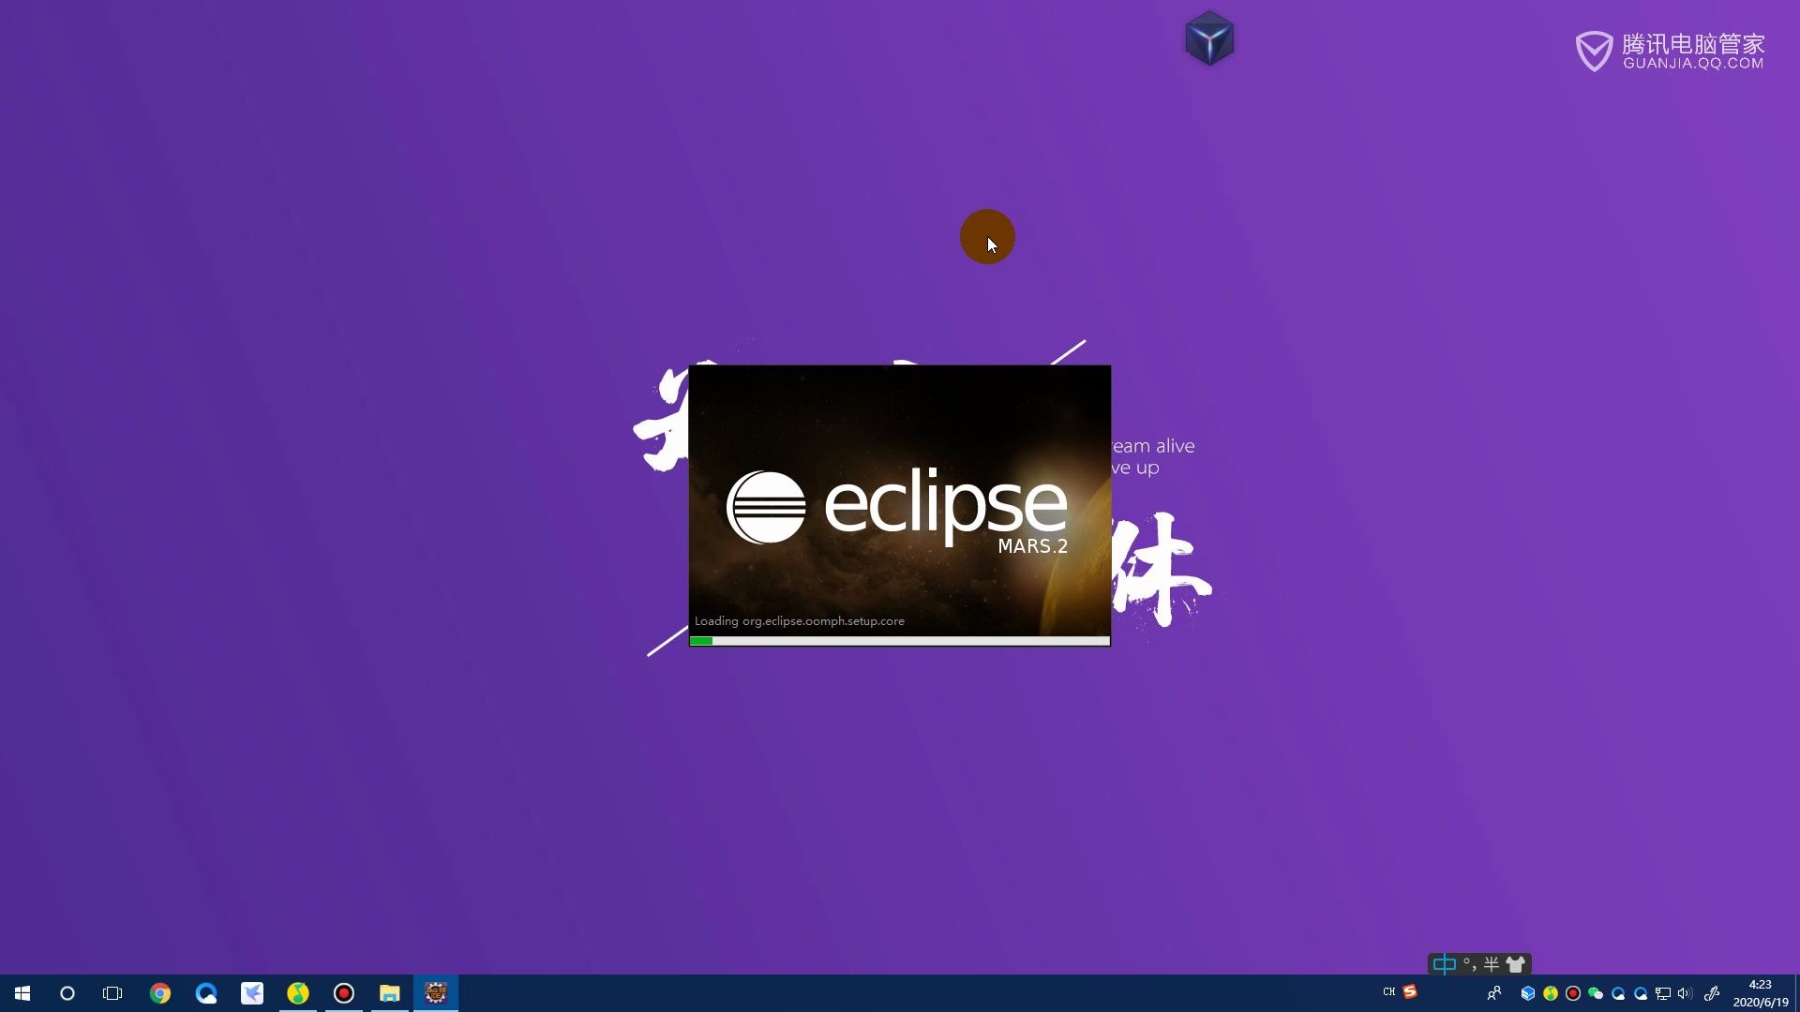The image size is (1800, 1012).
Task: Open the IME skin shirt icon
Action: 1516,964
